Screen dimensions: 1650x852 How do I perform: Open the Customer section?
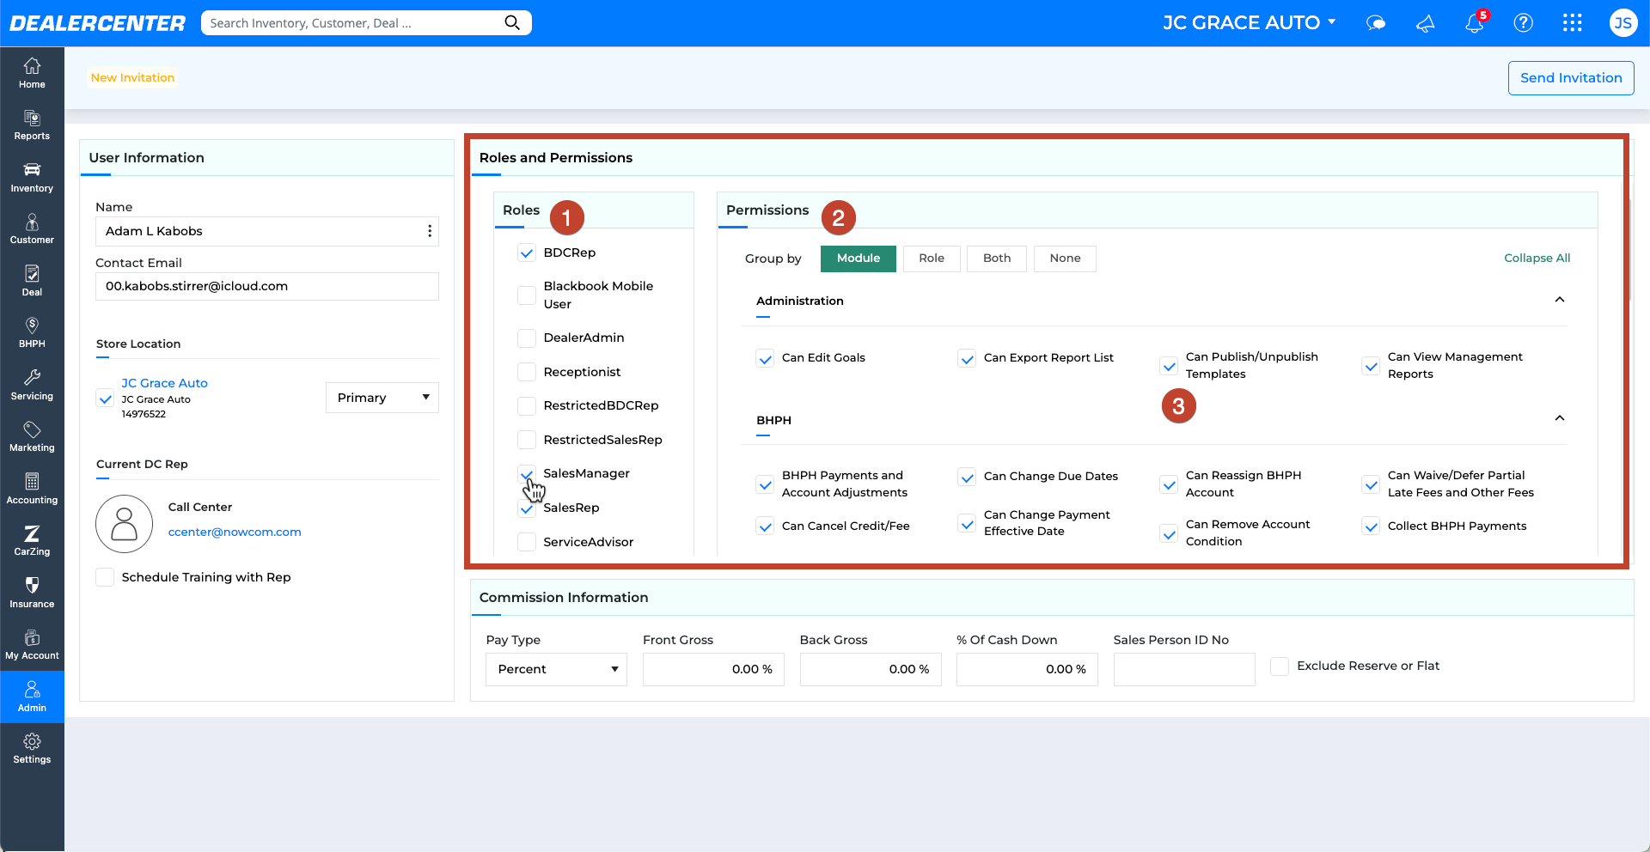32,229
